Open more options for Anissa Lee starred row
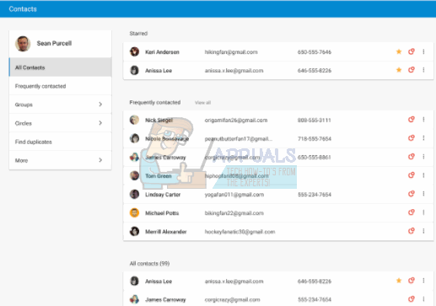Image resolution: width=436 pixels, height=306 pixels. [x=423, y=70]
